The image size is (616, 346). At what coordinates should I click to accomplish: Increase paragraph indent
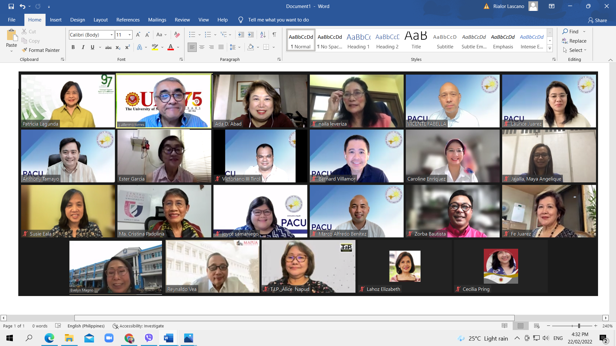tap(251, 35)
